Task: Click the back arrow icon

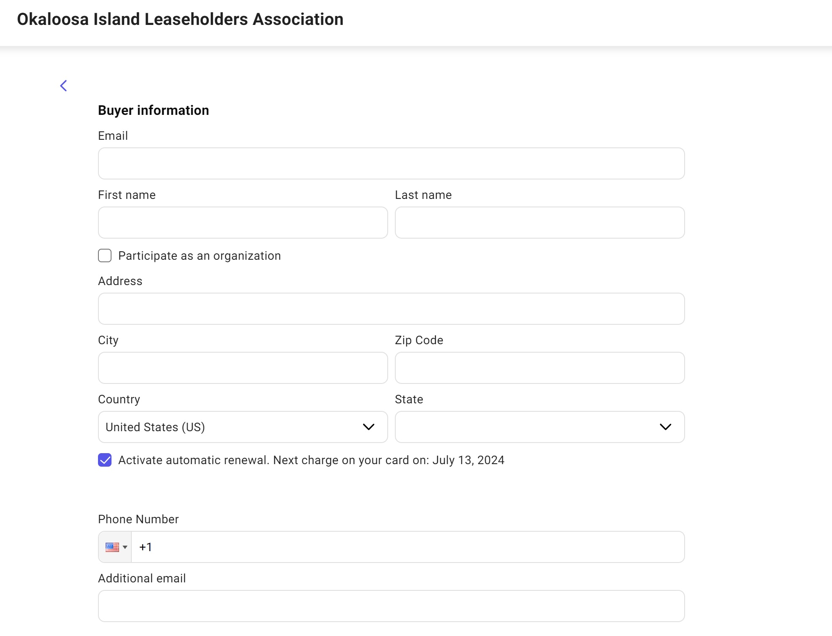Action: 63,86
